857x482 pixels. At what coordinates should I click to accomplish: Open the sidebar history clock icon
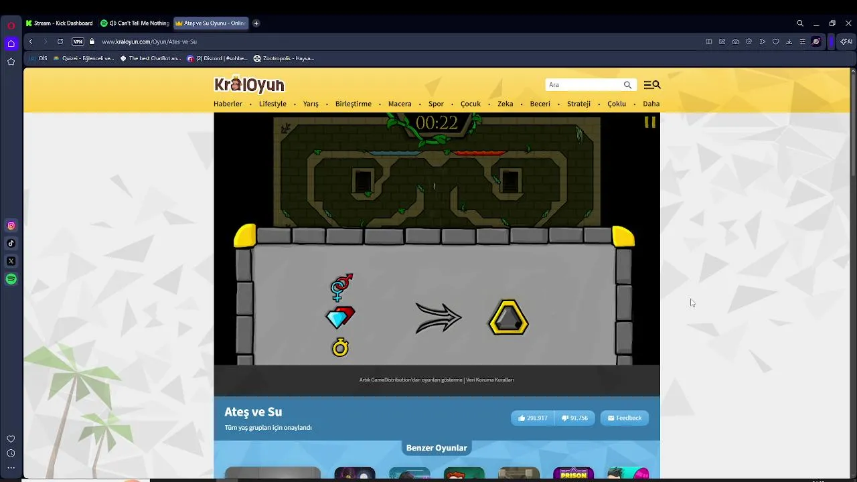click(x=11, y=453)
